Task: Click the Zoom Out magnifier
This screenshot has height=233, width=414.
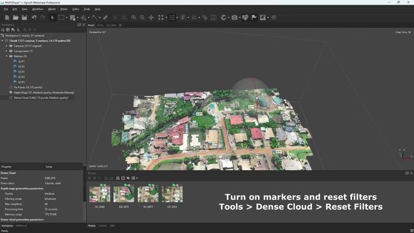Action: coord(142,17)
